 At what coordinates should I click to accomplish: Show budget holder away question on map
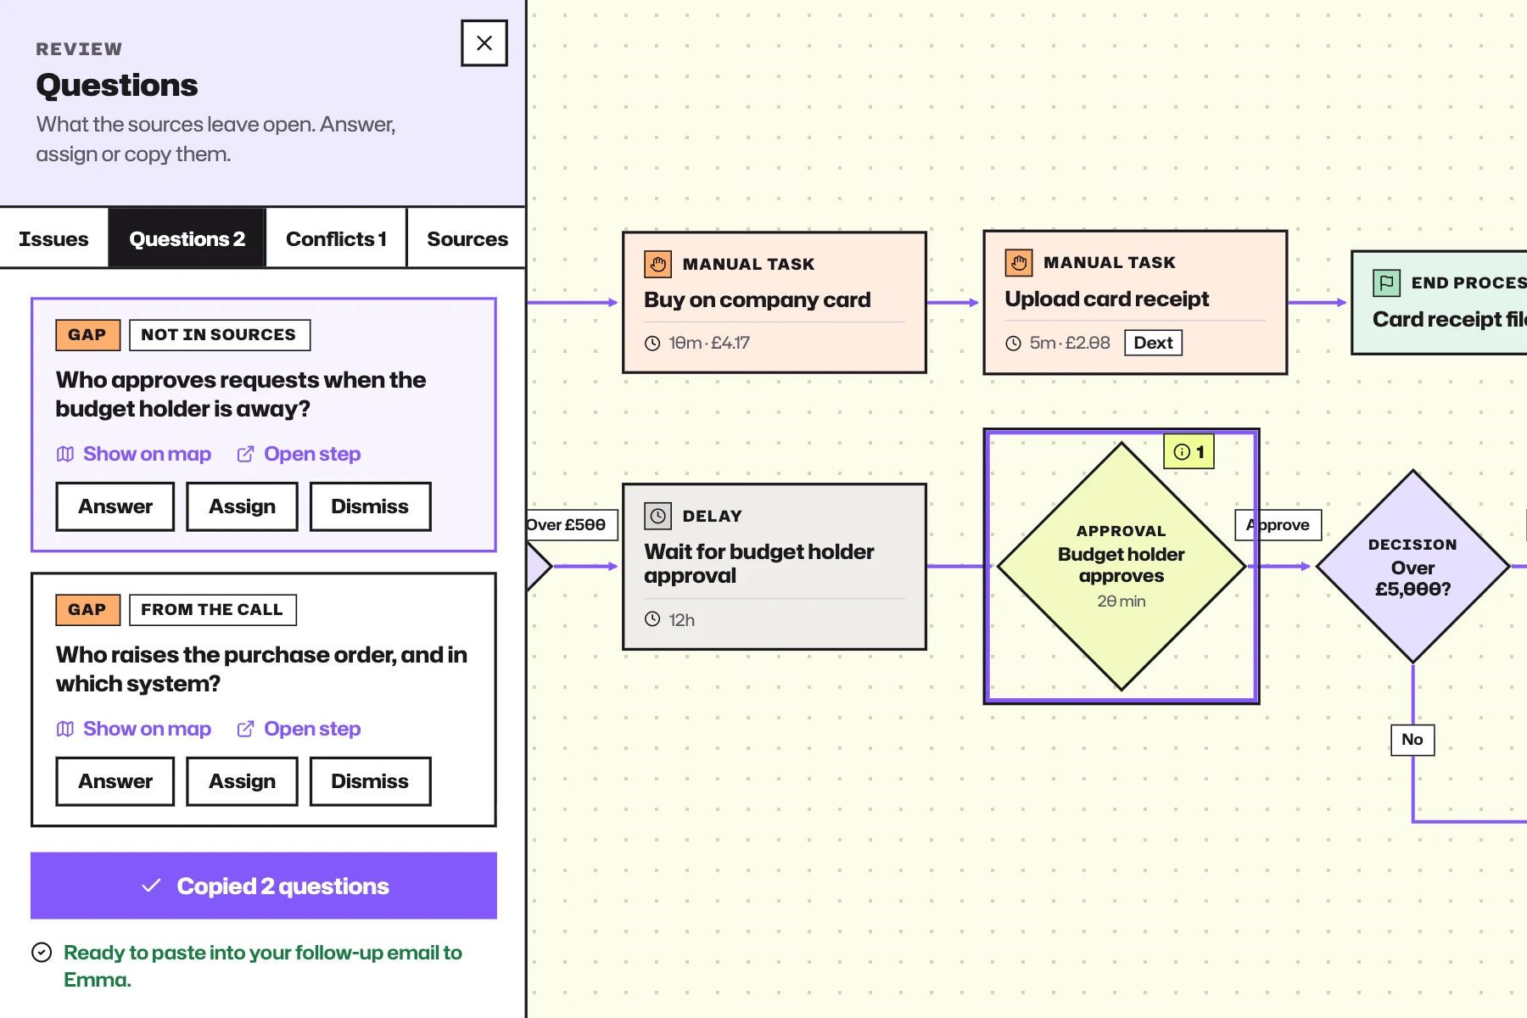click(134, 454)
